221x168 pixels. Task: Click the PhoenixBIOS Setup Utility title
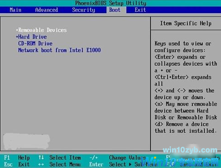pyautogui.click(x=111, y=3)
